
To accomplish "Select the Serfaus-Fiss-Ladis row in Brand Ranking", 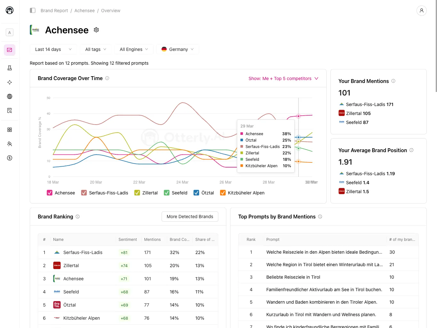I will (128, 252).
